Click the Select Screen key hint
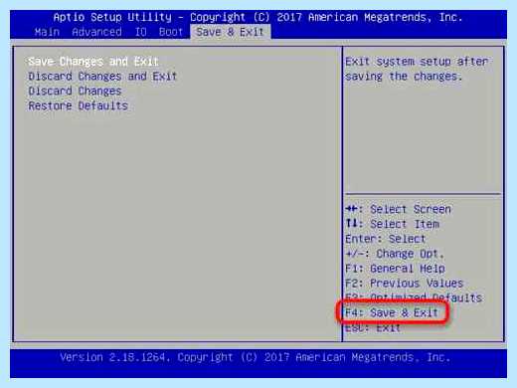Viewport: 517px width, 388px height. click(398, 209)
